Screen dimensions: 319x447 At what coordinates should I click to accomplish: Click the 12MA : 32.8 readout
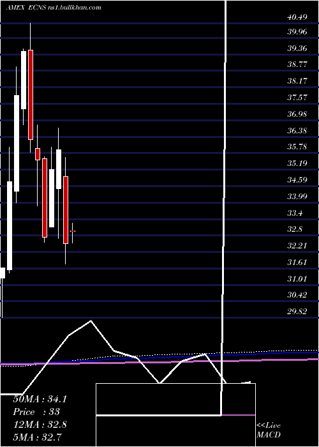(40, 425)
